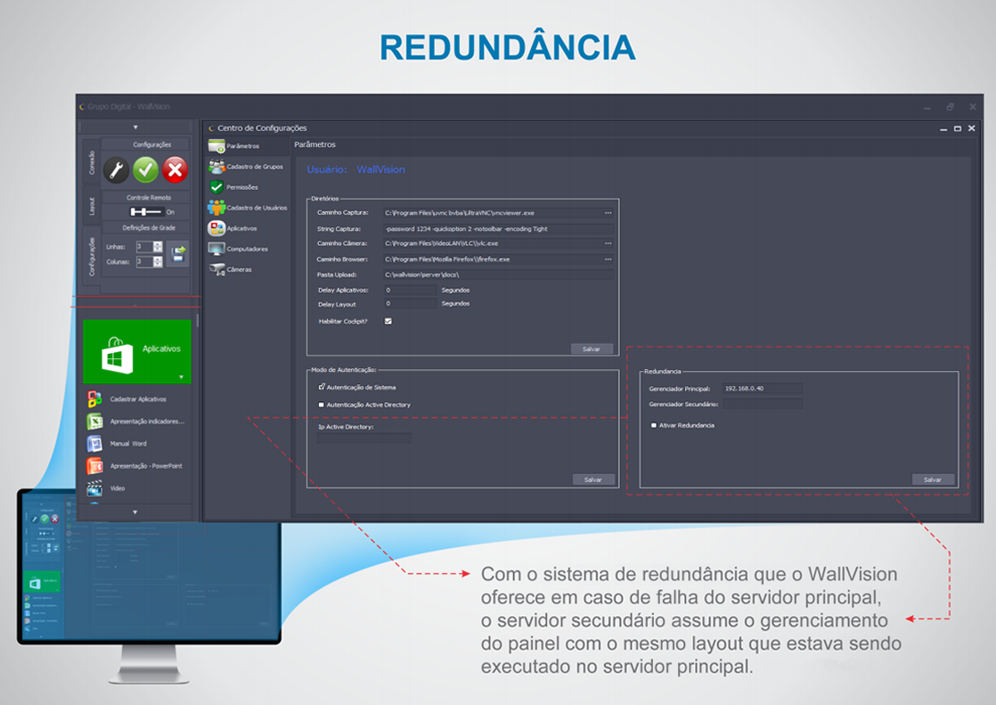
Task: Open Computadores in the settings sidebar
Action: 247,249
